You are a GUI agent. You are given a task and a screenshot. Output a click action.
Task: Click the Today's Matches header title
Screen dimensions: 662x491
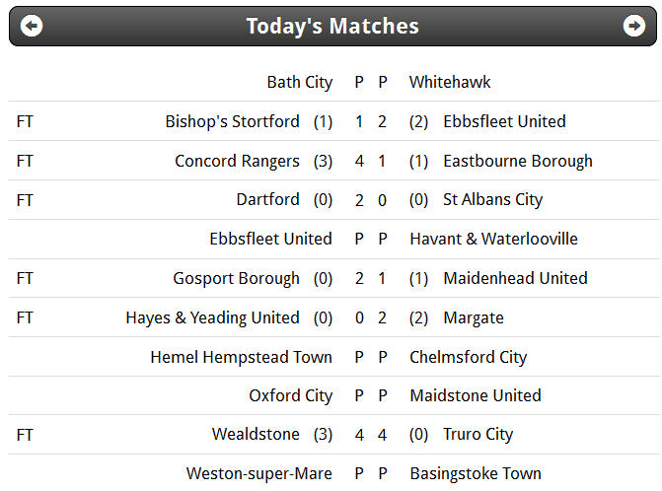(332, 27)
